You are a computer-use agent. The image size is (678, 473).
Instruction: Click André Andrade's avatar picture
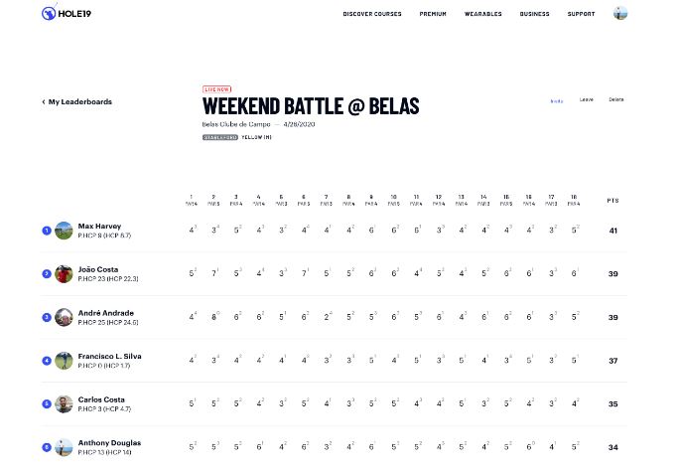point(65,317)
